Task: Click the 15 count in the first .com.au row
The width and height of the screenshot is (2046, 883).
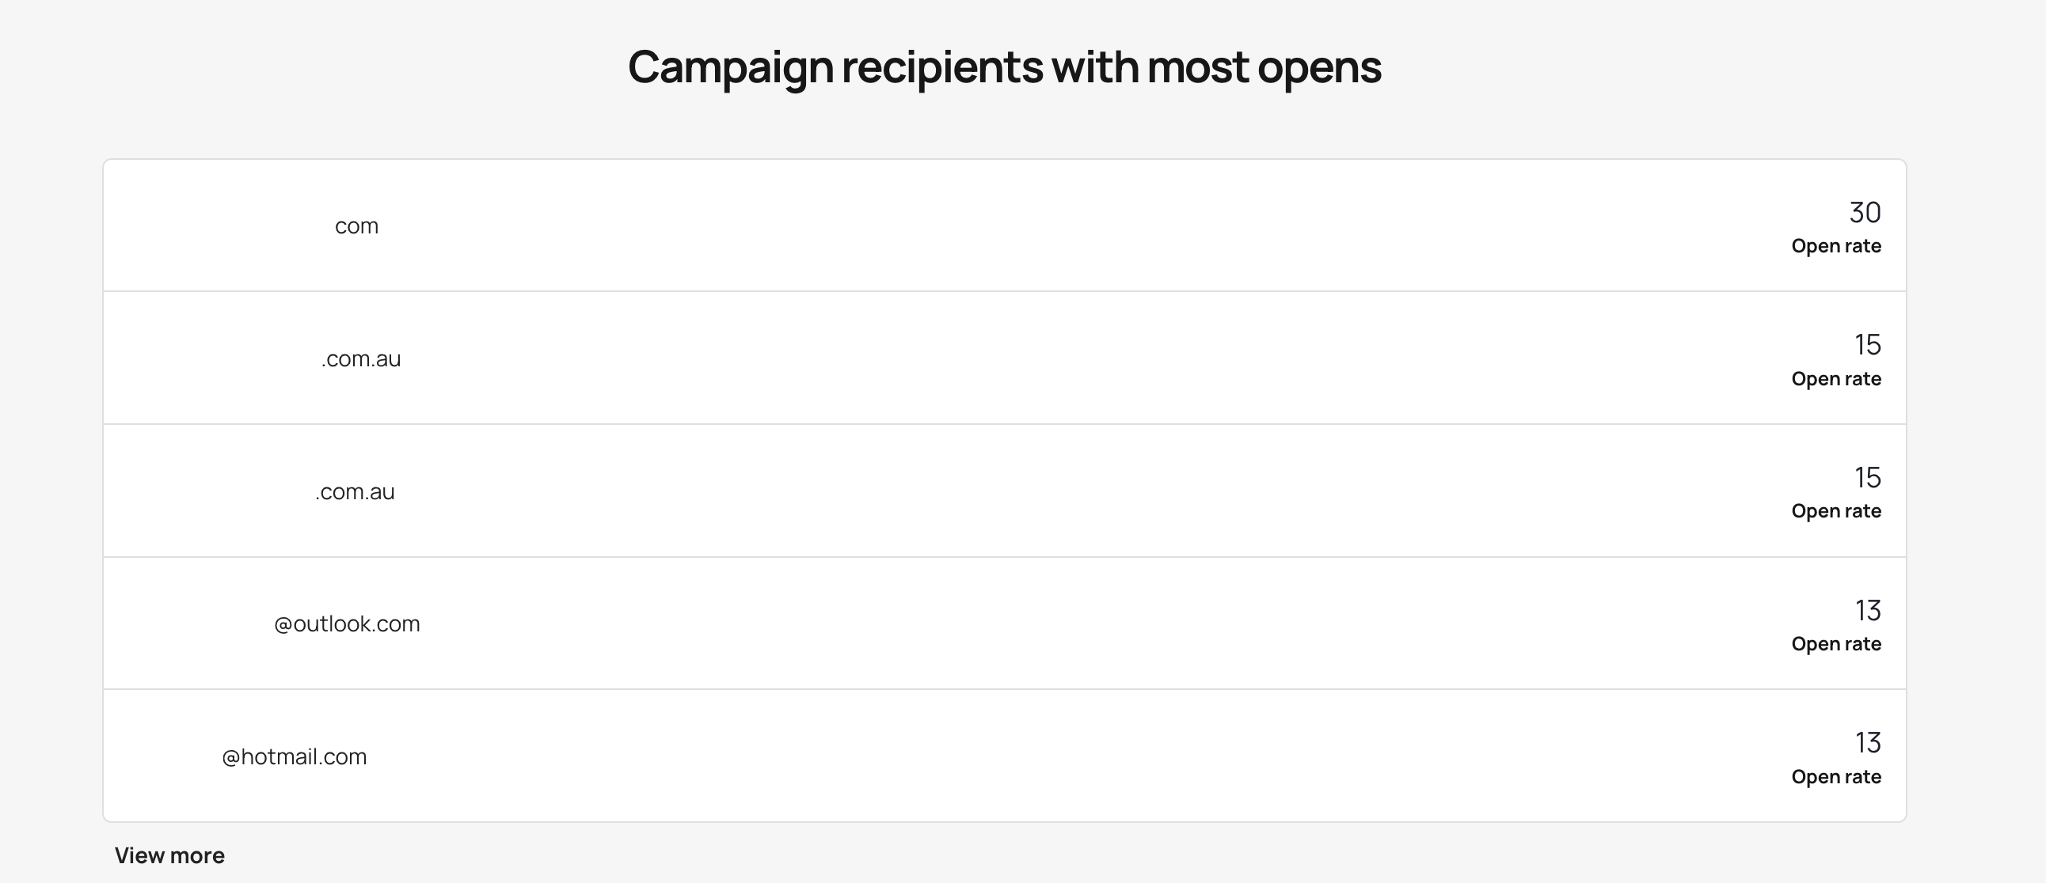Action: (1867, 345)
